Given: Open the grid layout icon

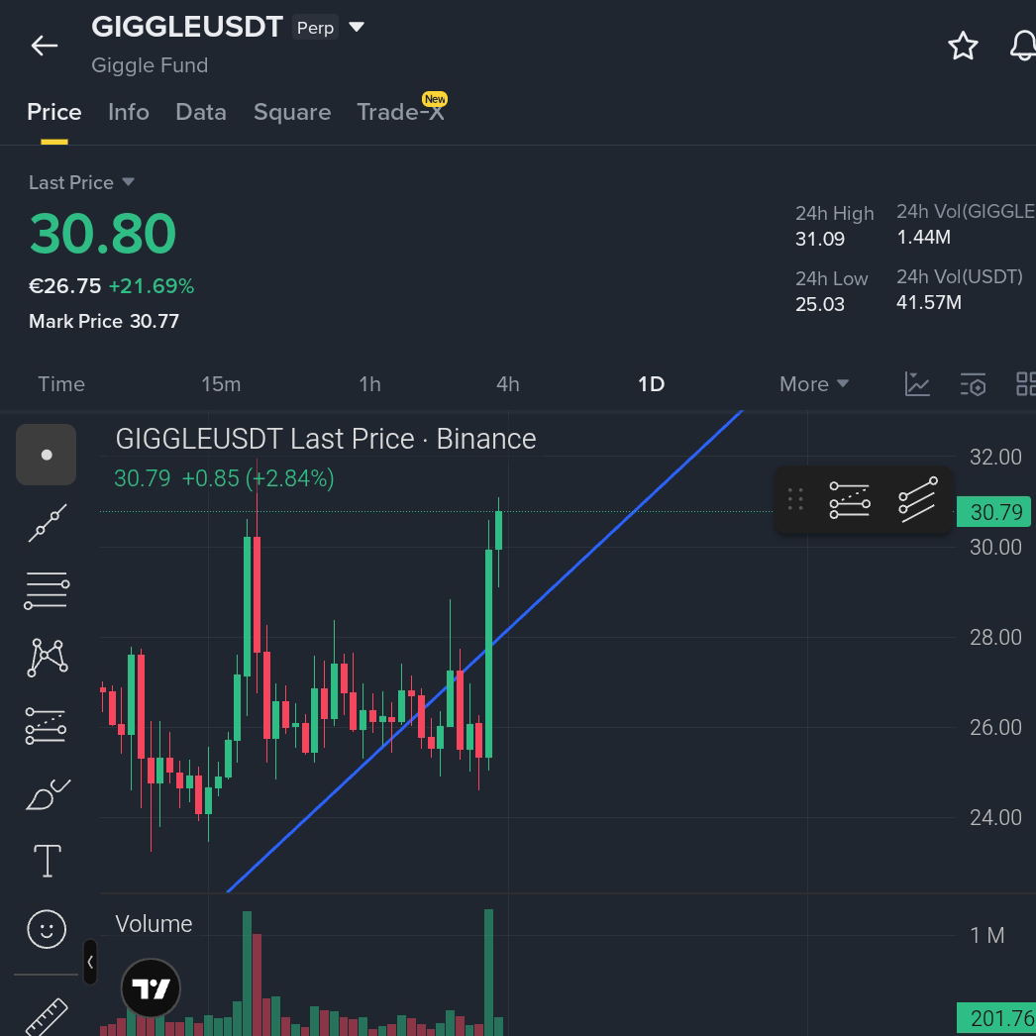Looking at the screenshot, I should [1025, 384].
